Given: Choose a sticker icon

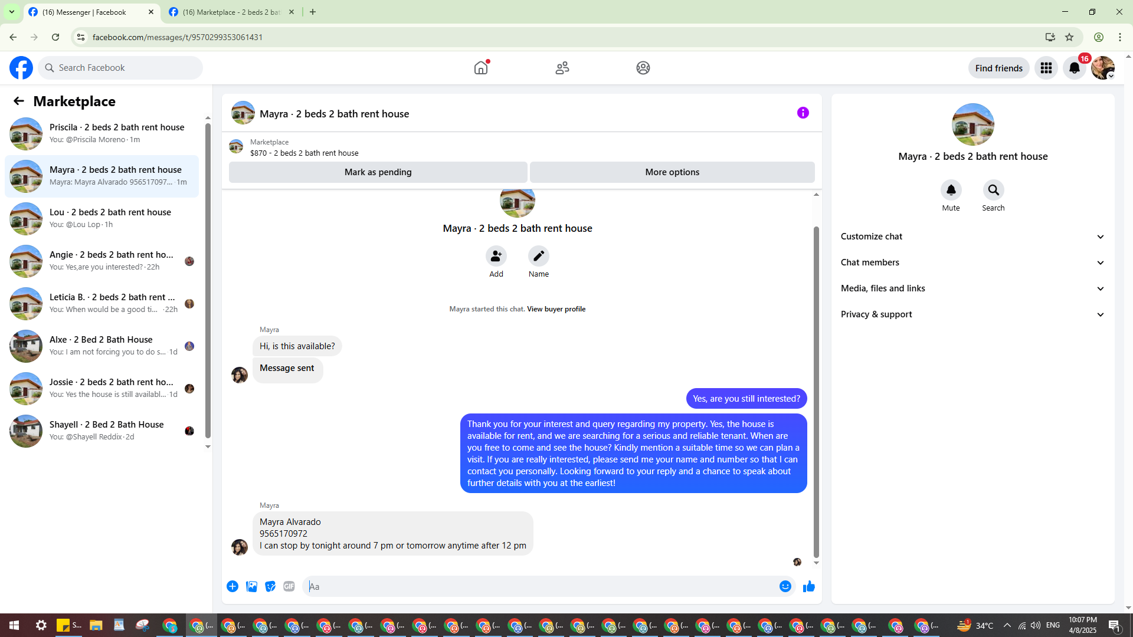Looking at the screenshot, I should pos(270,586).
